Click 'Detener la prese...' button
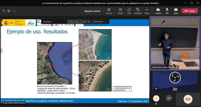 98,22
